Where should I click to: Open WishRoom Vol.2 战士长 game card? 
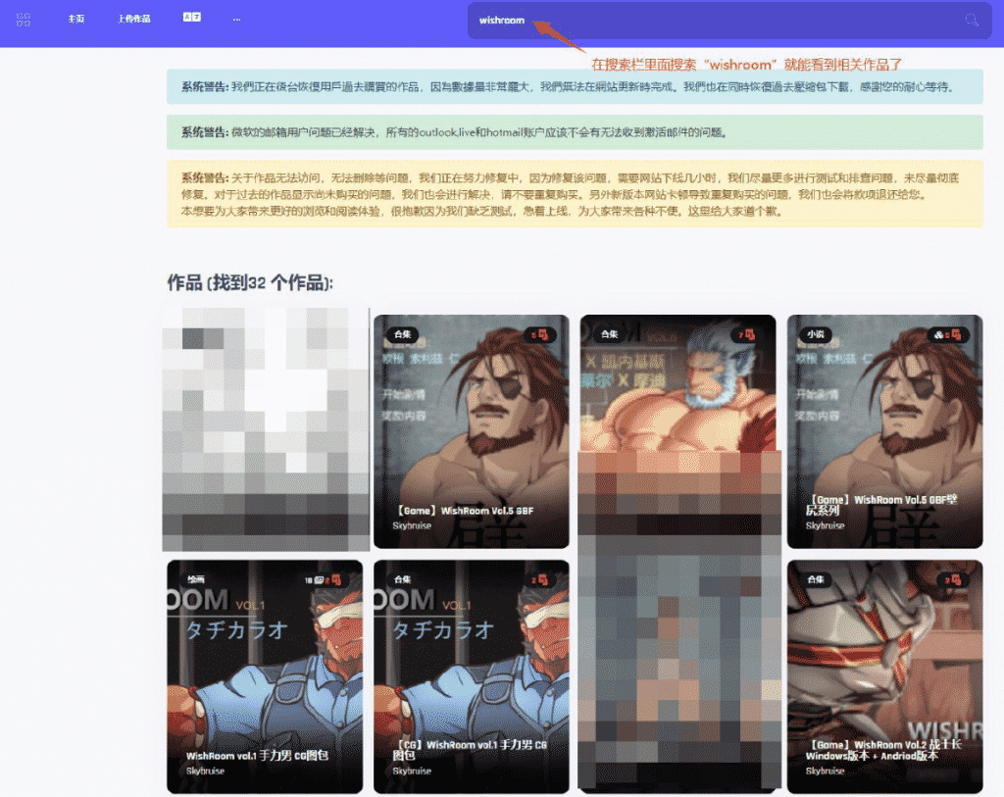885,676
